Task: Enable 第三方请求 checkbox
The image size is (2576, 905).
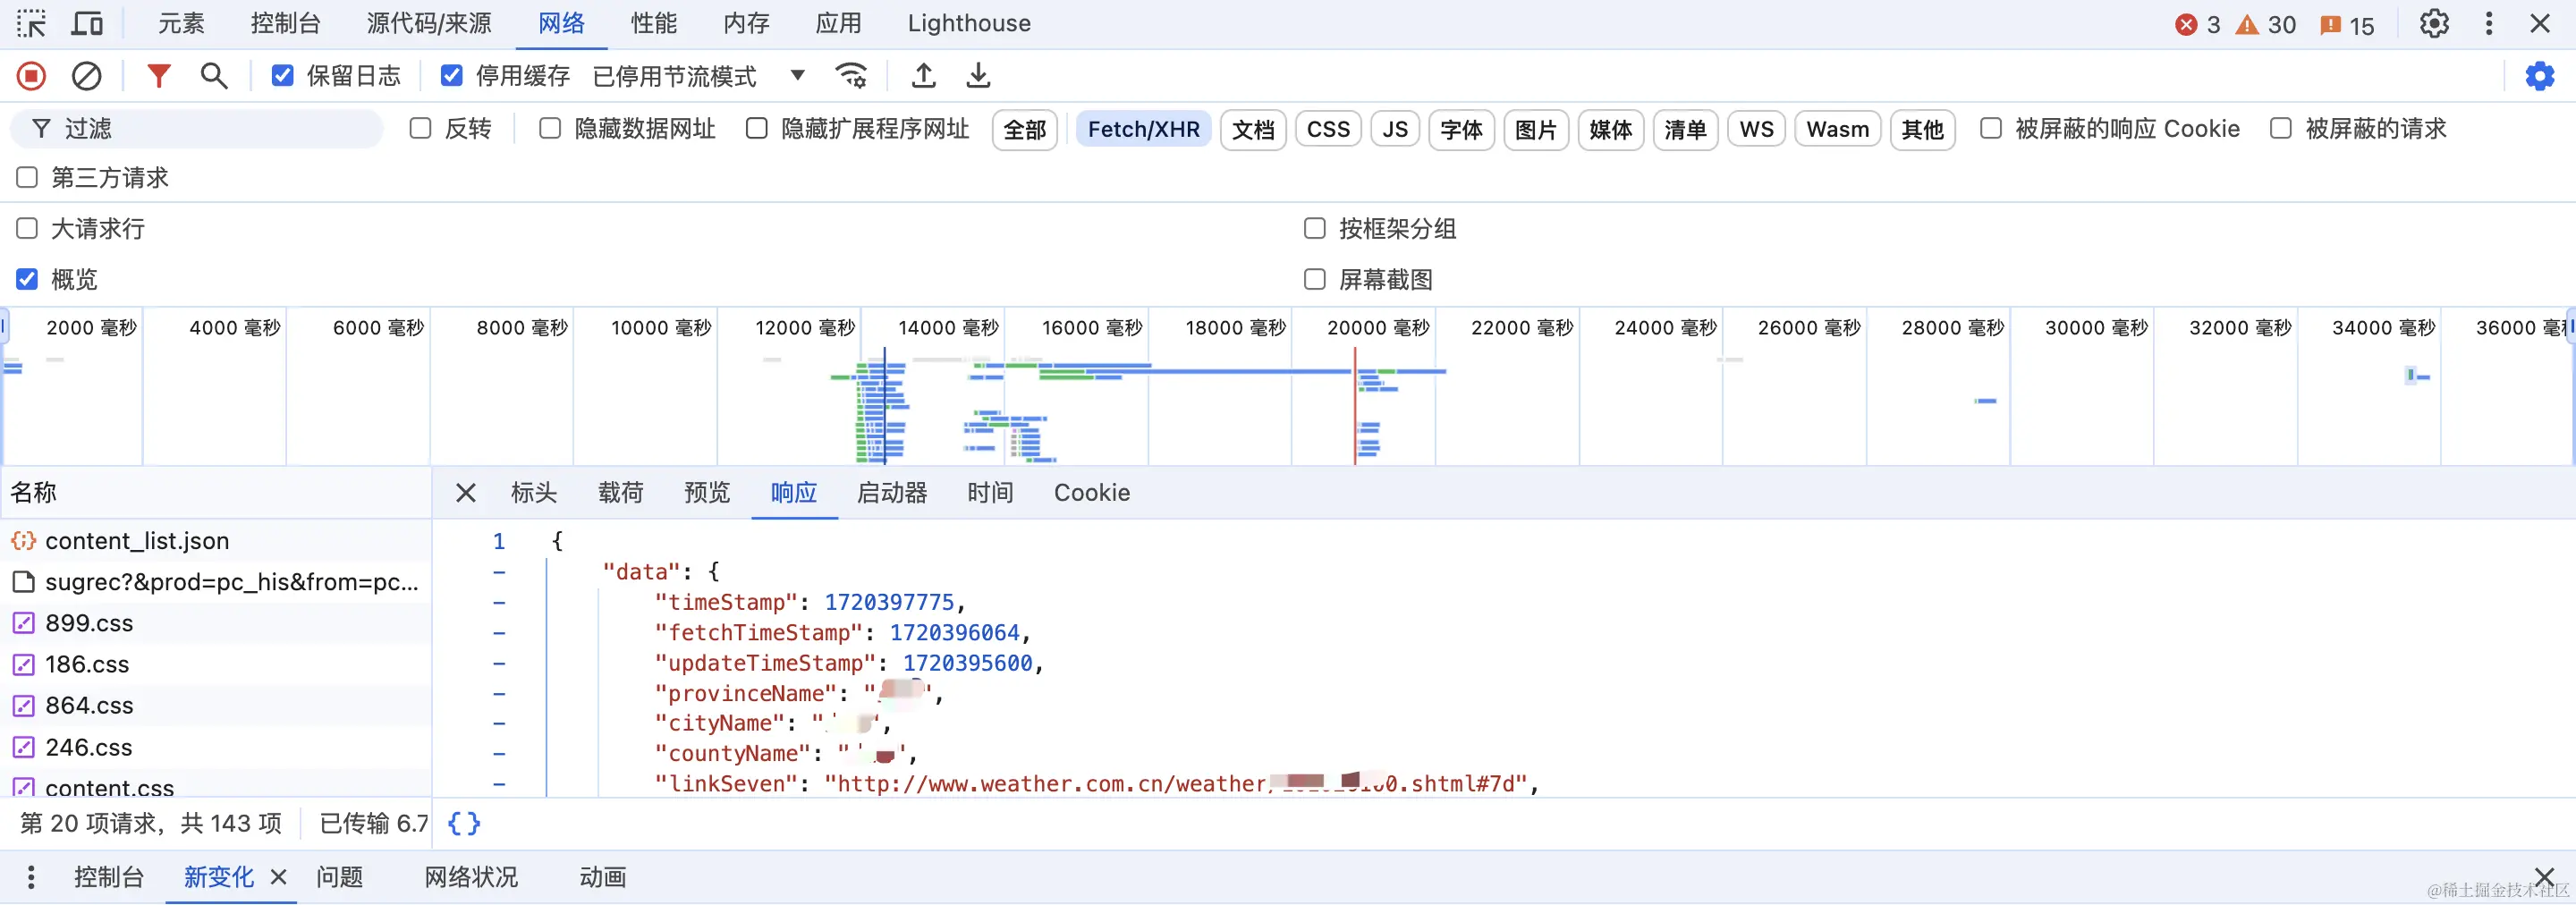Action: [27, 178]
